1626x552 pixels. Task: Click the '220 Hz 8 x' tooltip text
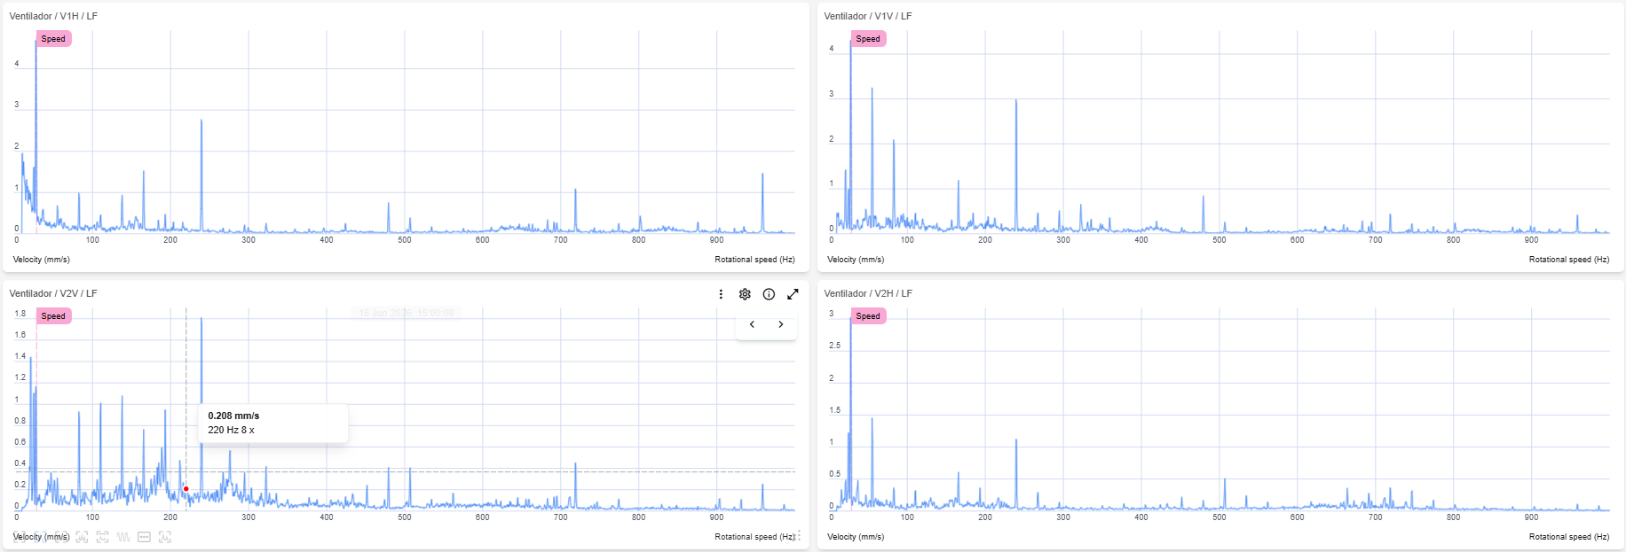pos(231,430)
